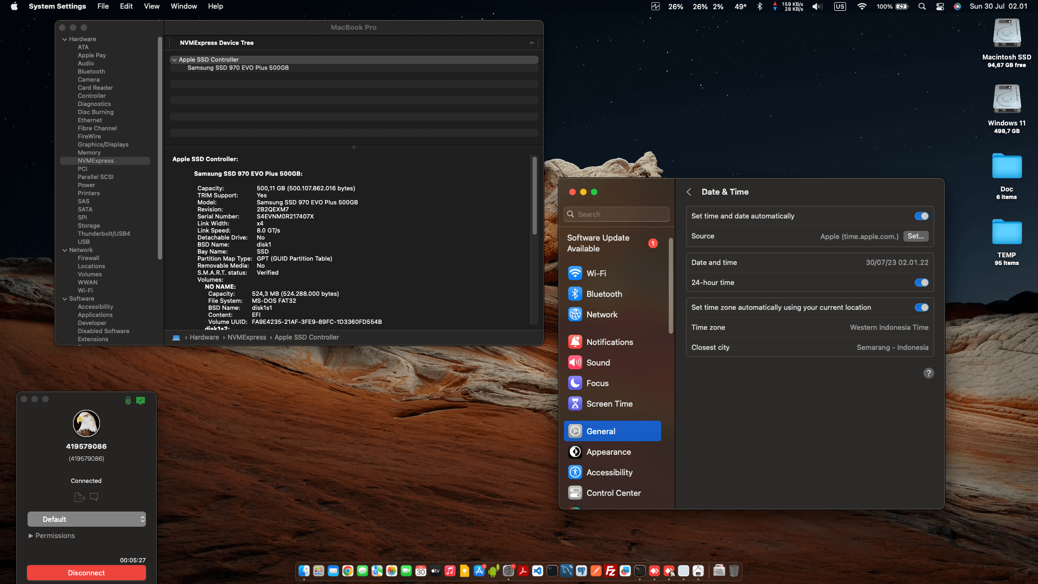Click the file transfer icon in AnyDesk panel
The height and width of the screenshot is (584, 1038).
[79, 497]
